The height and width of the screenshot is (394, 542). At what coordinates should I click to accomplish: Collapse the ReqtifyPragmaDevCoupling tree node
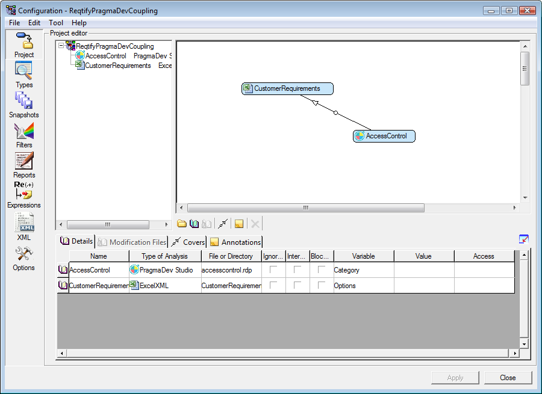pyautogui.click(x=61, y=46)
